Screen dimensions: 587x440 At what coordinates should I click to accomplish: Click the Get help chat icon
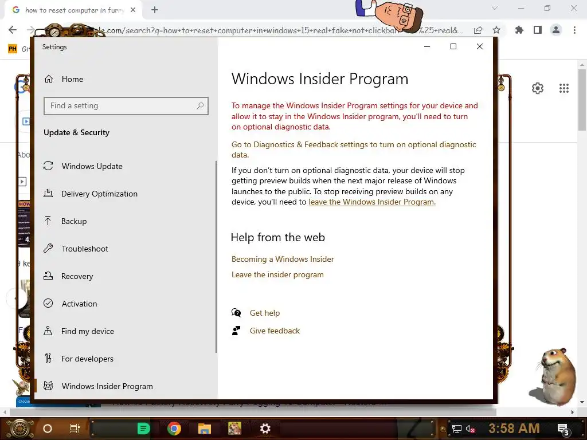pos(236,313)
